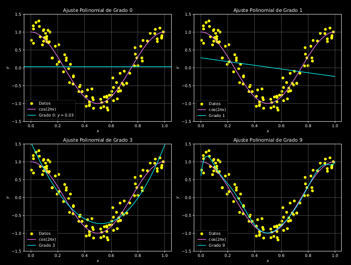Screen dimensions: 351x265
Task: Select the 'Grado 9' legend label
Action: coord(217,245)
